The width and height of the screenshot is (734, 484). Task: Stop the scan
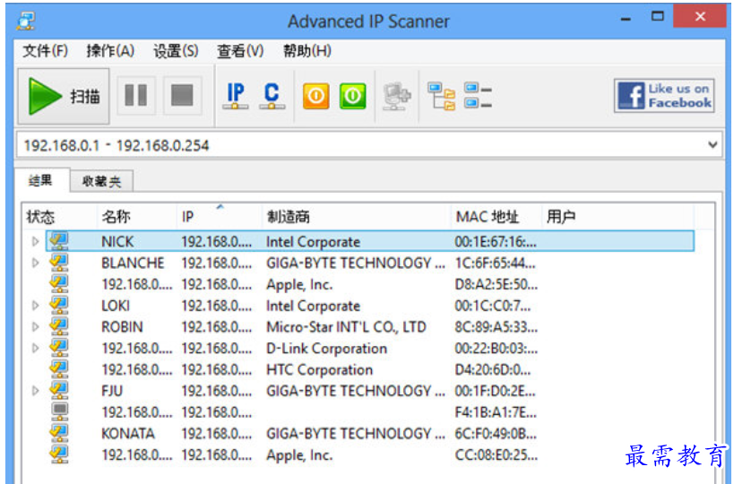click(182, 96)
